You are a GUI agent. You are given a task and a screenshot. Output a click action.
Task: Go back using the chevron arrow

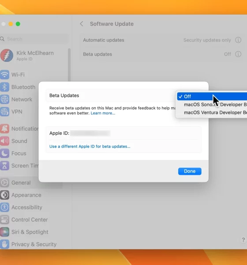coord(82,24)
